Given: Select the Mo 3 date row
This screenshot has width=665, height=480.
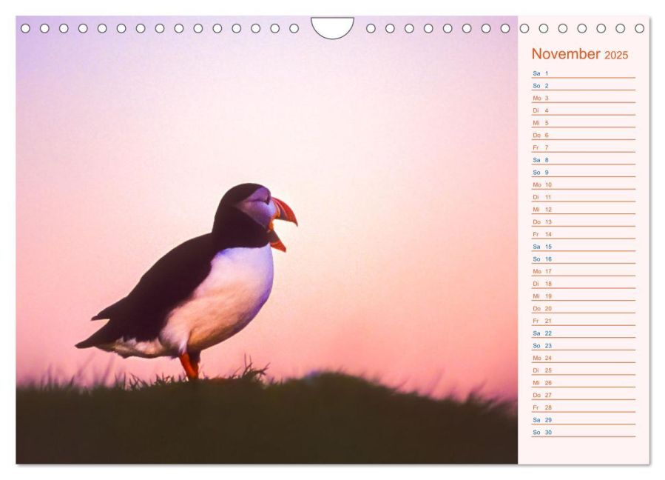Looking at the screenshot, I should pyautogui.click(x=583, y=99).
